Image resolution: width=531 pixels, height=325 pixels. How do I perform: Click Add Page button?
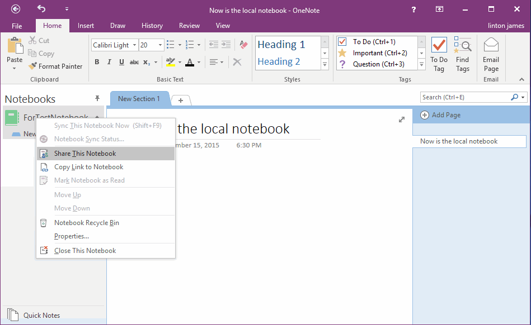(x=440, y=115)
